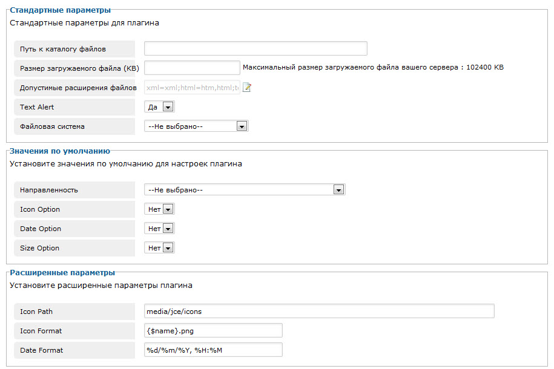Change the Date Option dropdown value
This screenshot has width=554, height=369.
tap(159, 229)
